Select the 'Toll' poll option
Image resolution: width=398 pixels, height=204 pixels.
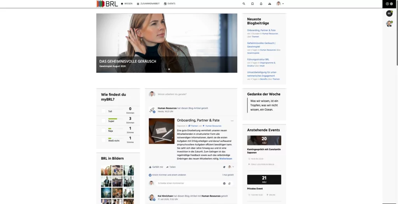104,111
